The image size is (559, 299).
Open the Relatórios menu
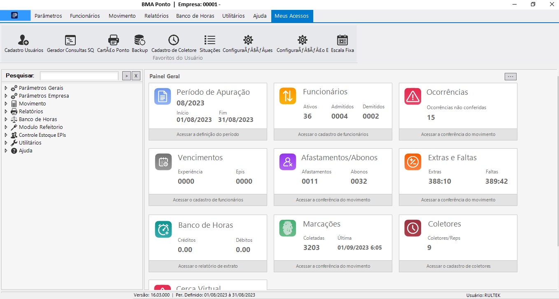156,16
